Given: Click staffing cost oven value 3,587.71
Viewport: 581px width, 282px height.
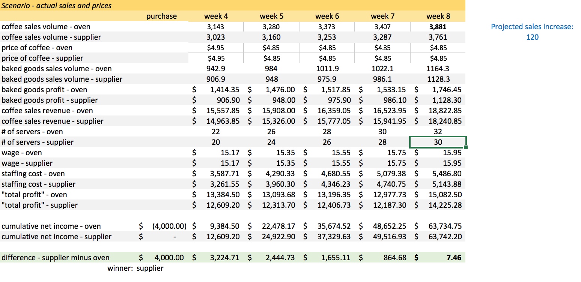Looking at the screenshot, I should [224, 174].
